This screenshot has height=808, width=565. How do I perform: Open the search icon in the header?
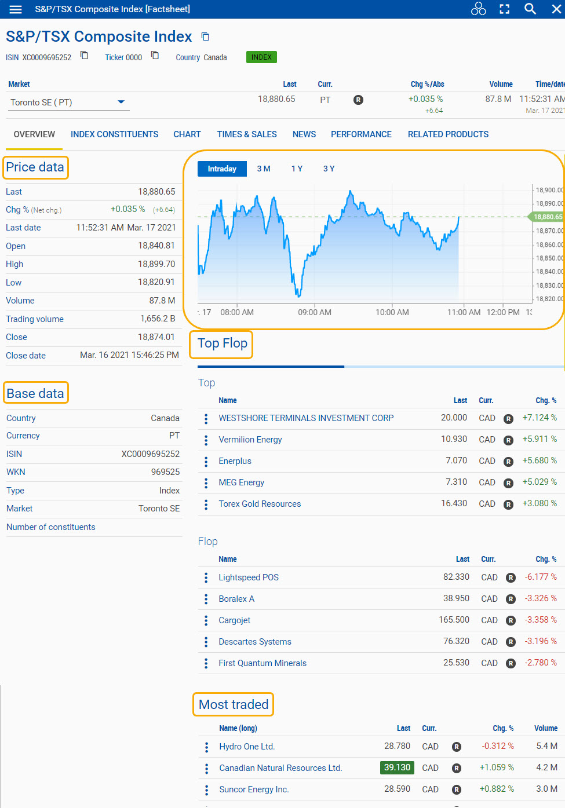(530, 9)
